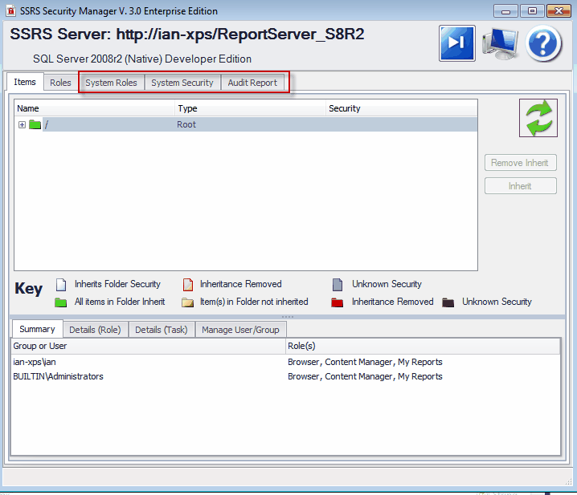
Task: Select the Details (Role) tab
Action: pyautogui.click(x=95, y=330)
